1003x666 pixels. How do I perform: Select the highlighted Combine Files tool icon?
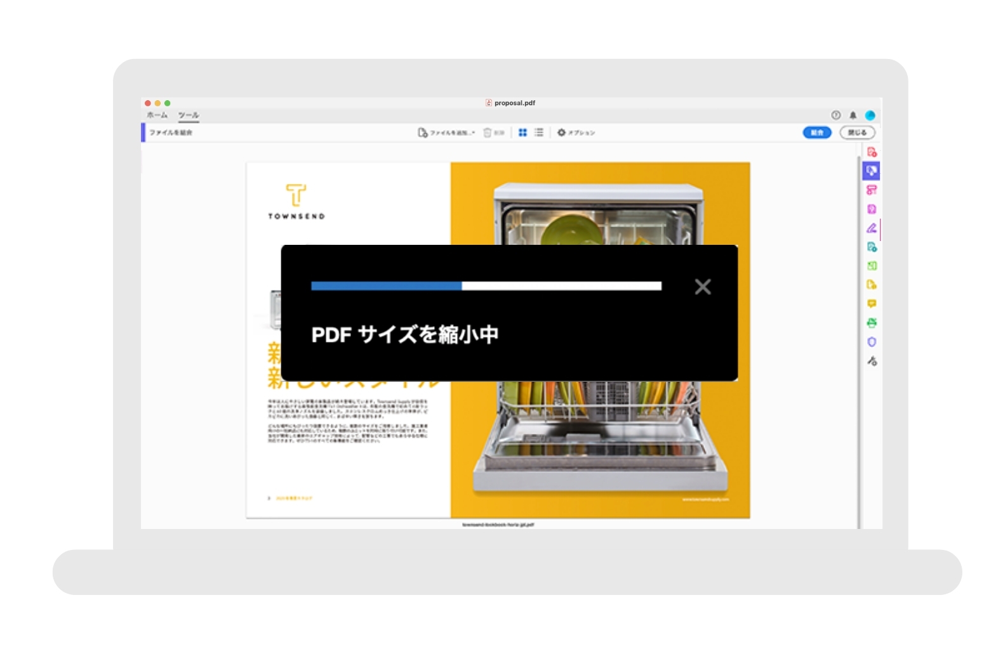pos(872,171)
